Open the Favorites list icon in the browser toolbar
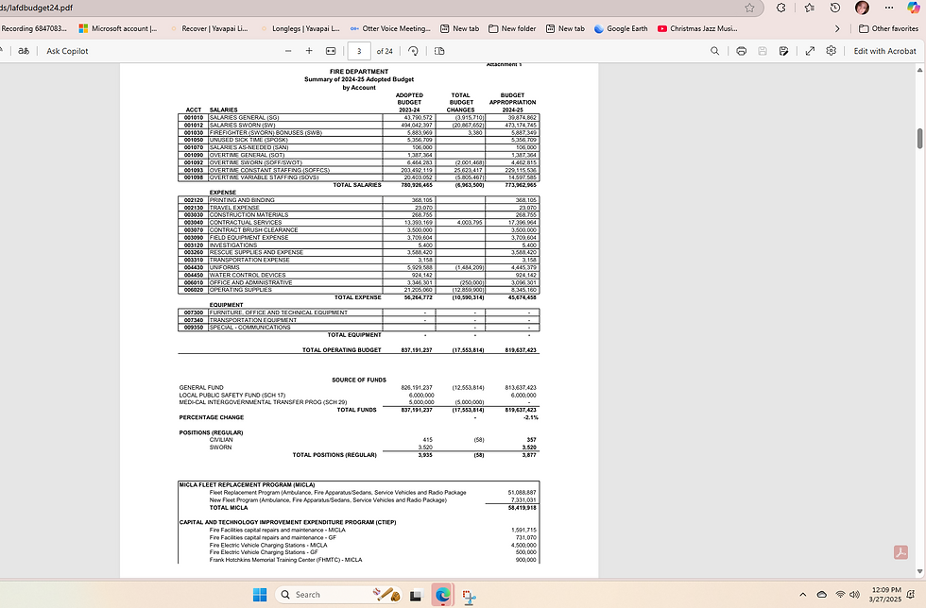Viewport: 926px width, 608px height. tap(810, 8)
